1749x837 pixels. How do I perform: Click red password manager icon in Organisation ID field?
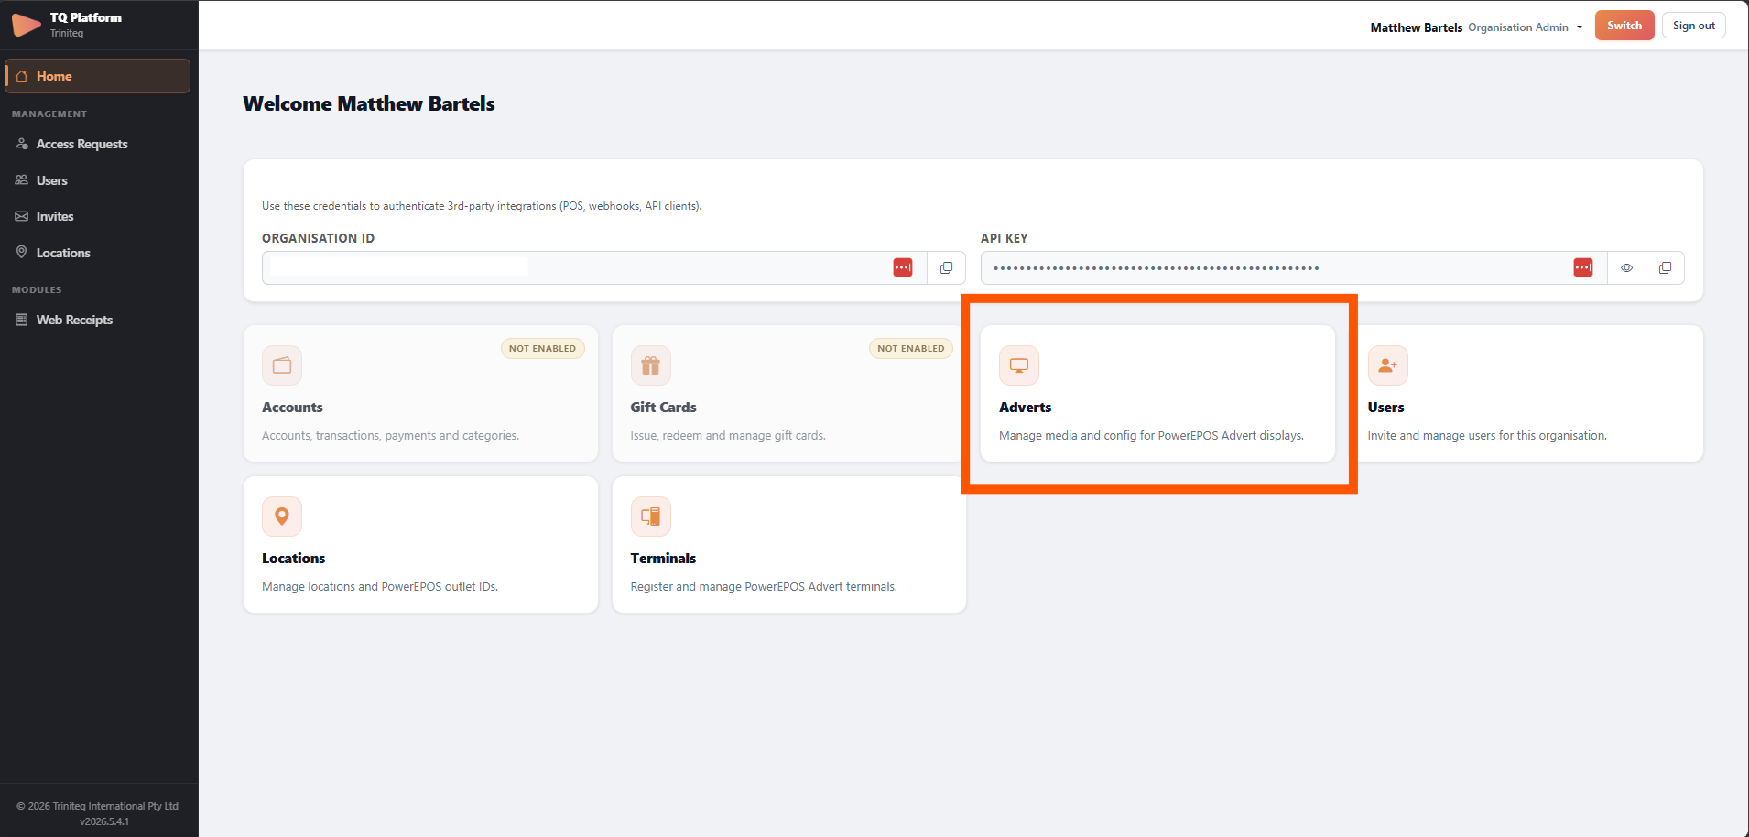[903, 267]
